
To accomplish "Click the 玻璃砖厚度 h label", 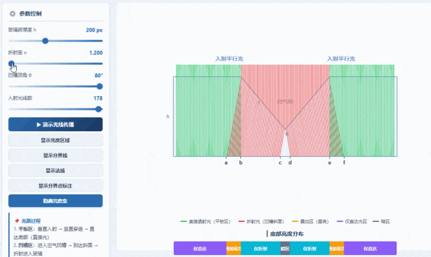I will 22,30.
